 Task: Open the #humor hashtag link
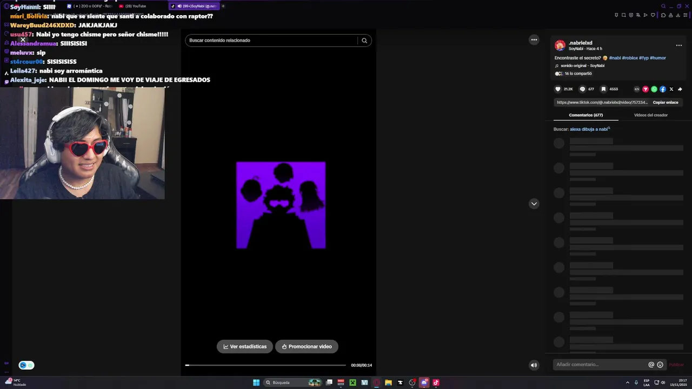tap(658, 58)
